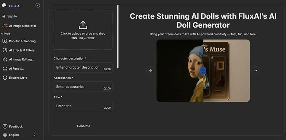The image size is (286, 140).
Task: Click the Muse doll package image
Action: [x=227, y=71]
